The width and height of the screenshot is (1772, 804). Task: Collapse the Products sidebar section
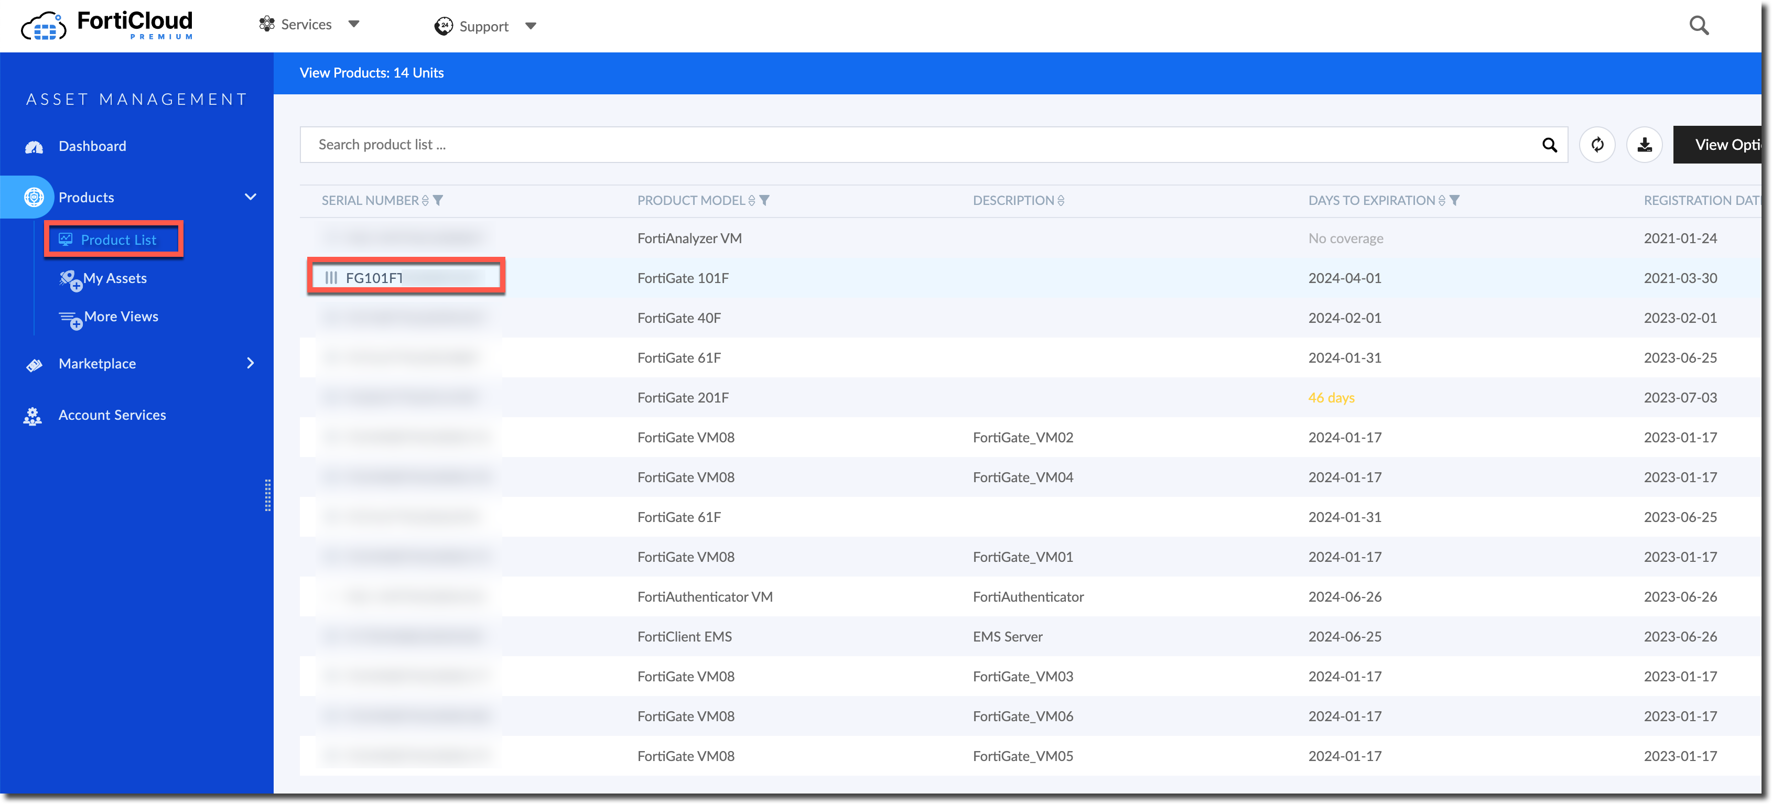pyautogui.click(x=251, y=197)
